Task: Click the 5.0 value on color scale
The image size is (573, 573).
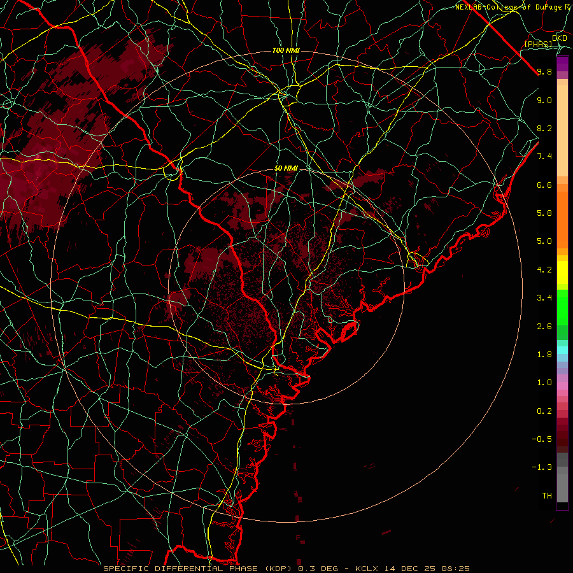Action: (x=544, y=241)
